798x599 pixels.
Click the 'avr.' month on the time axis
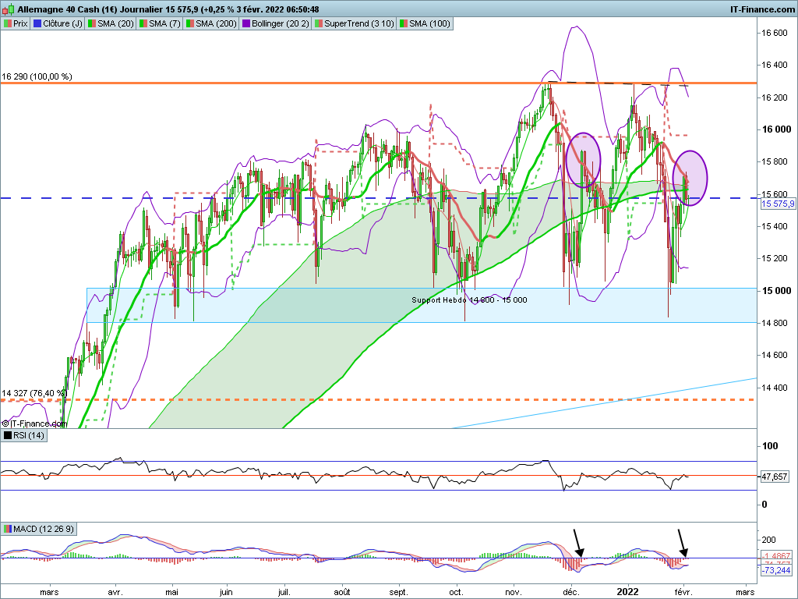point(115,593)
